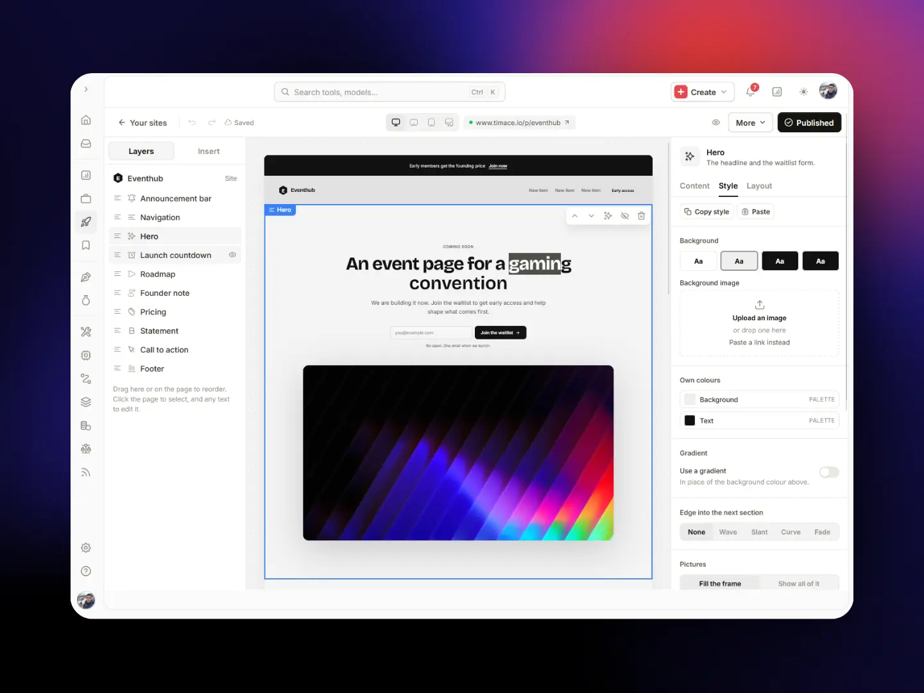Pick the first white Aa background preset
This screenshot has height=693, width=924.
698,261
